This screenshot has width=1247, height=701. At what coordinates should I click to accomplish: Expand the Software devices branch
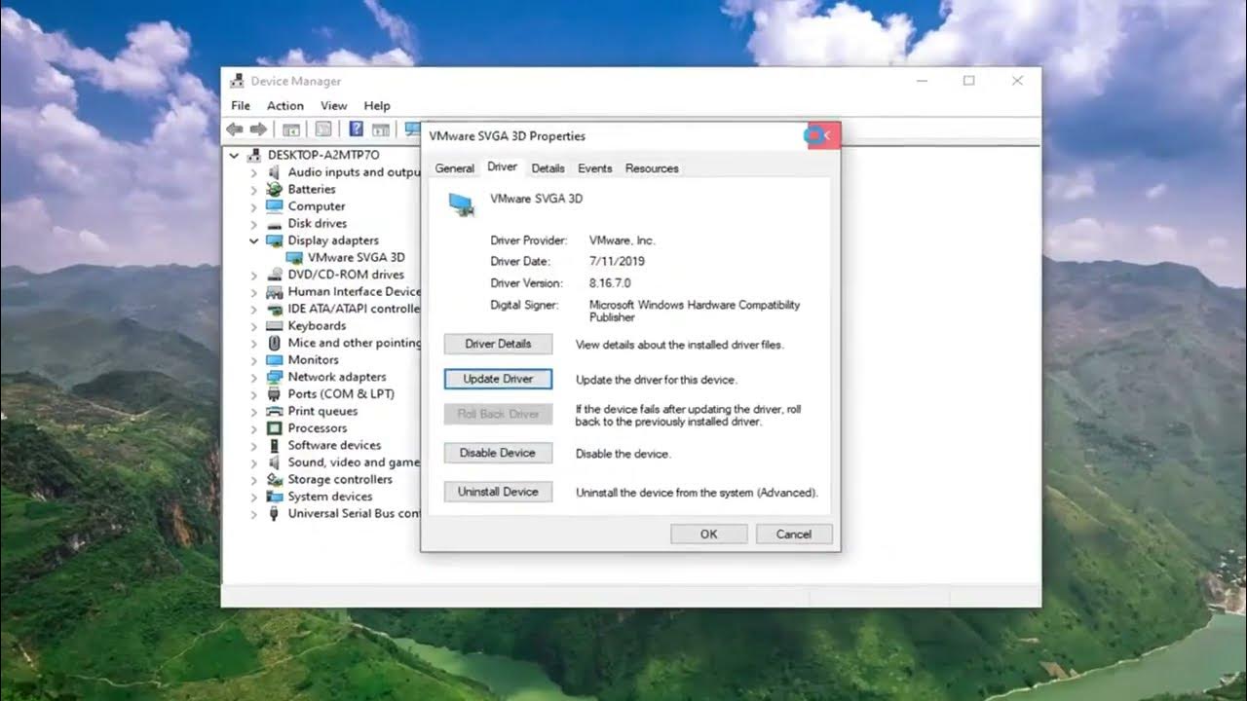(x=254, y=445)
